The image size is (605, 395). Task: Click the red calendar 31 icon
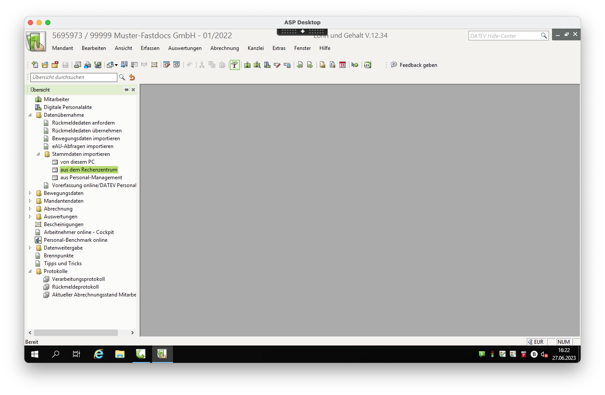tap(342, 65)
